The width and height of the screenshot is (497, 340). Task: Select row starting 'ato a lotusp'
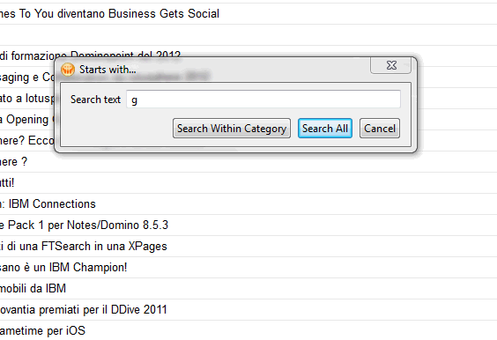coord(27,99)
